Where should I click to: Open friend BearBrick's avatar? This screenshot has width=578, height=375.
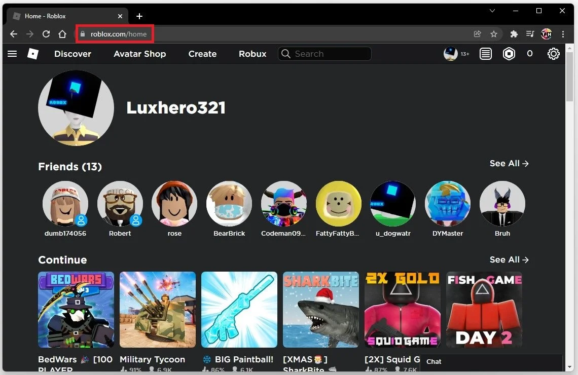click(229, 204)
